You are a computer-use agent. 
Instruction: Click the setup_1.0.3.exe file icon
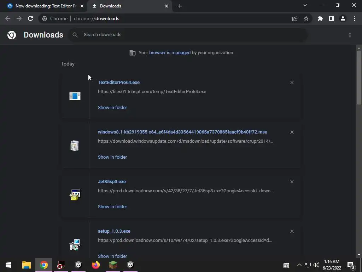pos(75,245)
